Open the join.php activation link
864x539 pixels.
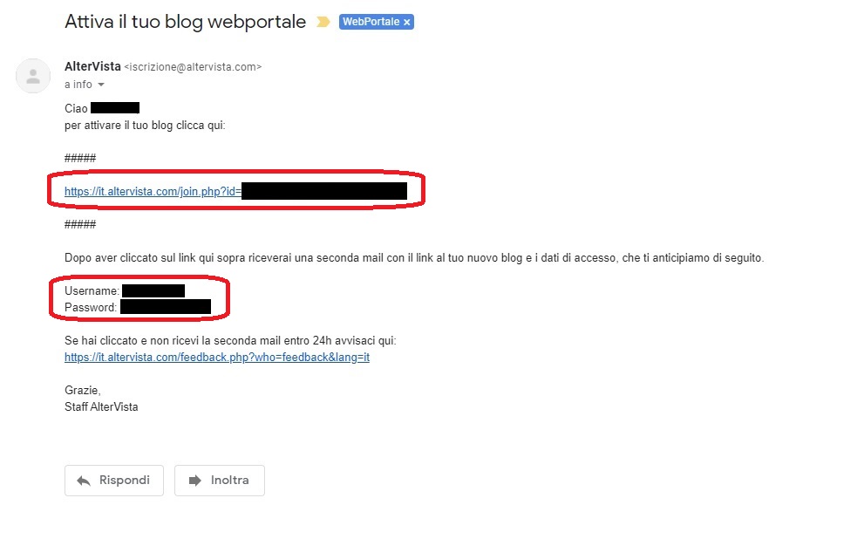click(153, 191)
